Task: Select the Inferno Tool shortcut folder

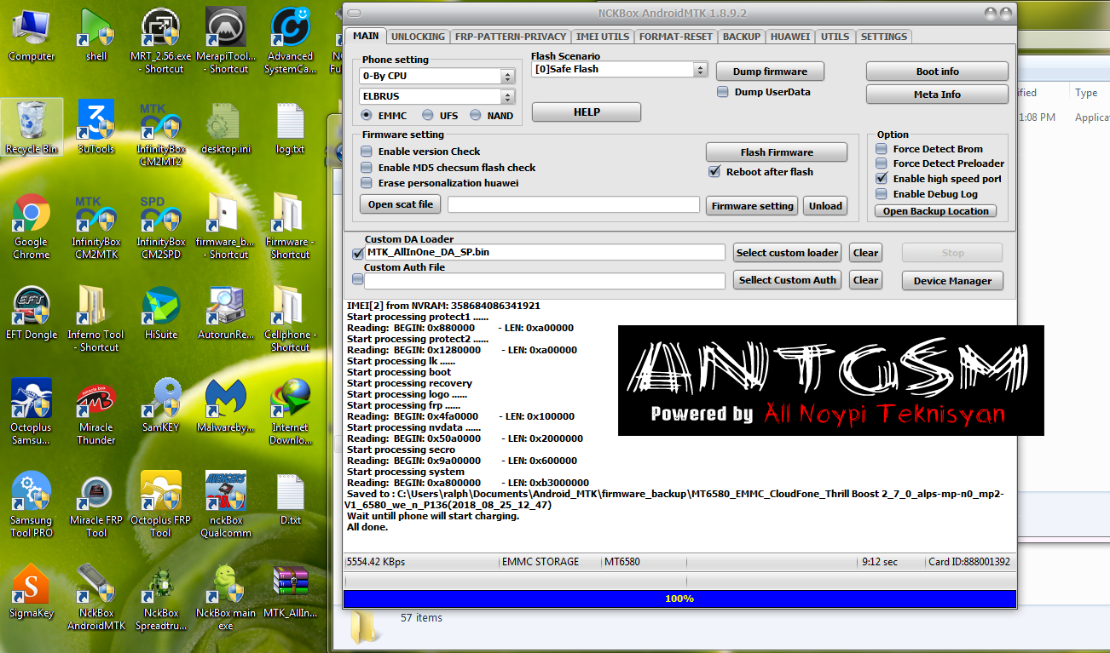Action: coord(95,318)
